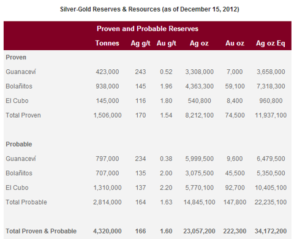Image resolution: width=294 pixels, height=239 pixels.
Task: Click the Probable section label
Action: 19,144
